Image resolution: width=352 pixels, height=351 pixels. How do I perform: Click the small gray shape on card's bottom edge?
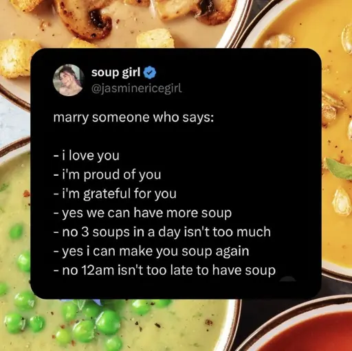pos(288,279)
